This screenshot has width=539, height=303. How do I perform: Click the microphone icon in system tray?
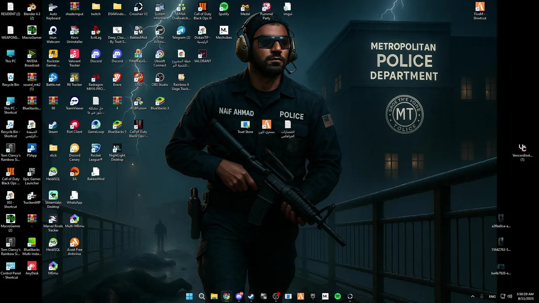tap(482, 296)
